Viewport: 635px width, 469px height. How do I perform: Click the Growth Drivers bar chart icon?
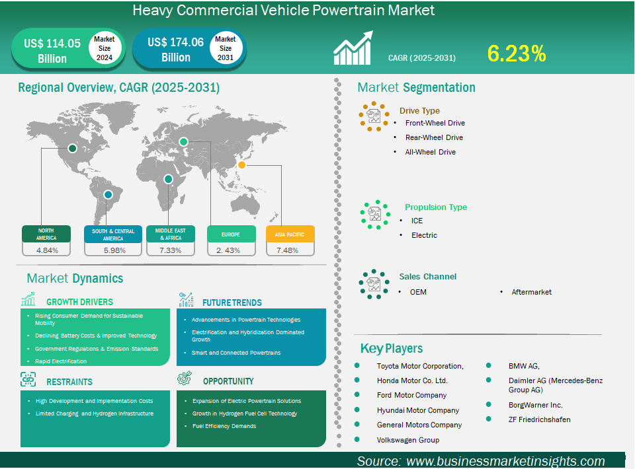pyautogui.click(x=28, y=299)
